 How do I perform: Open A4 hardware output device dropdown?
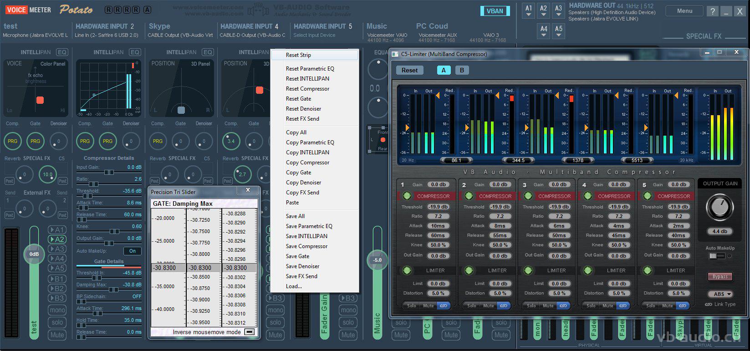[x=543, y=31]
